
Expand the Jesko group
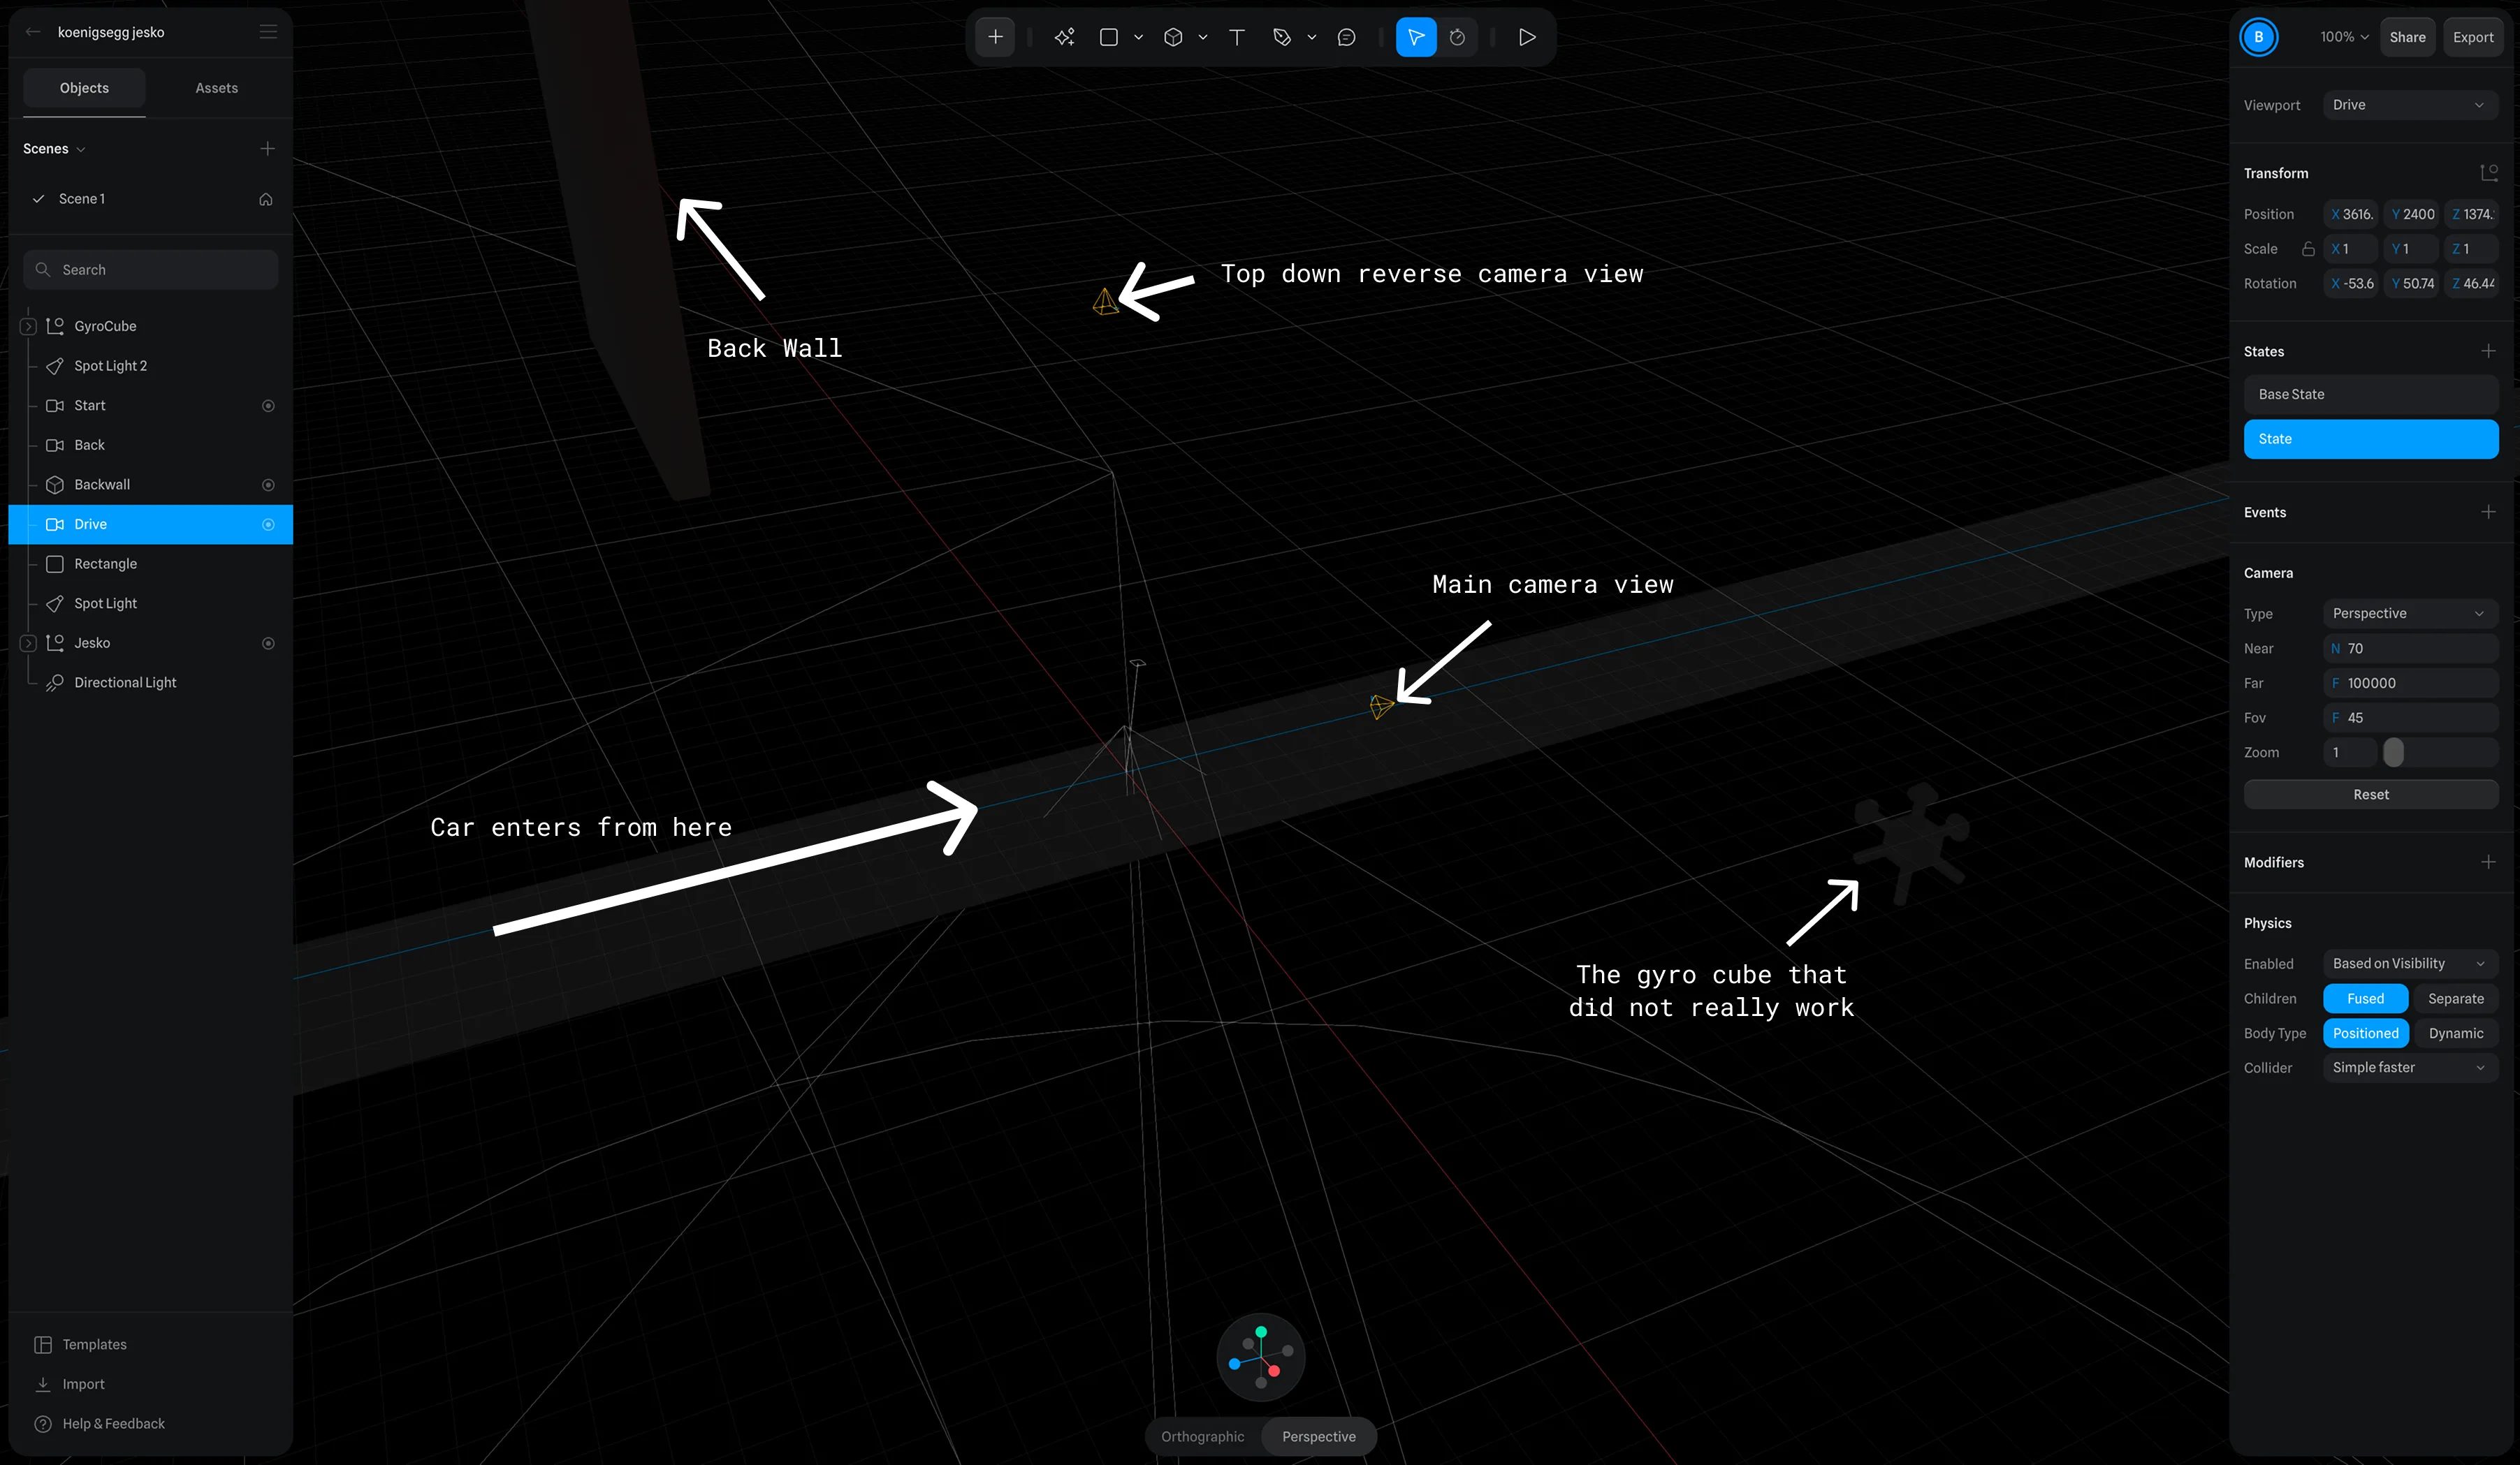click(28, 644)
